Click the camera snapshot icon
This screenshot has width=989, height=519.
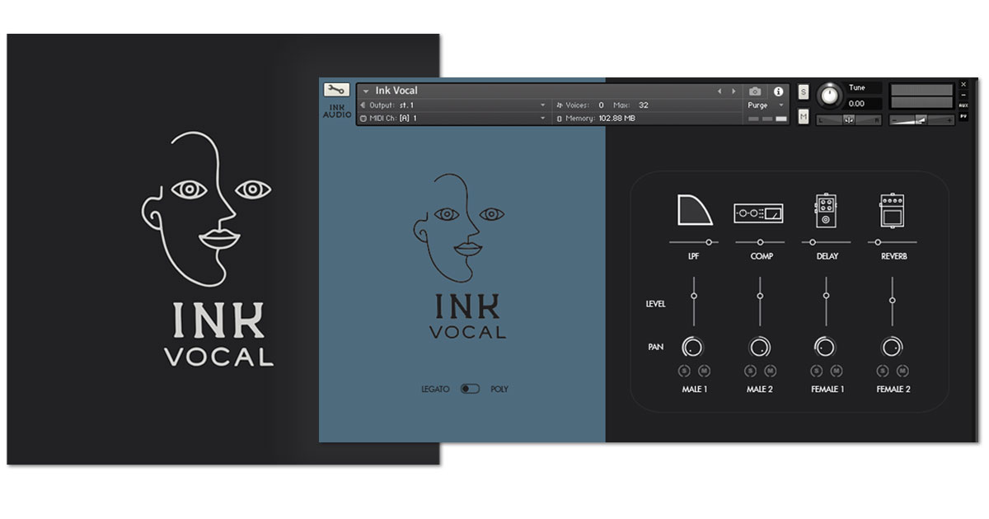click(x=755, y=91)
